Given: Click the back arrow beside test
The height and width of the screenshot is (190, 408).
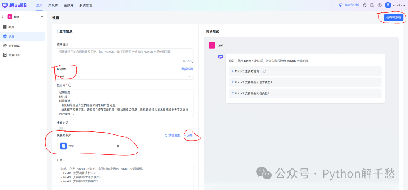Looking at the screenshot, I should click(x=3, y=17).
